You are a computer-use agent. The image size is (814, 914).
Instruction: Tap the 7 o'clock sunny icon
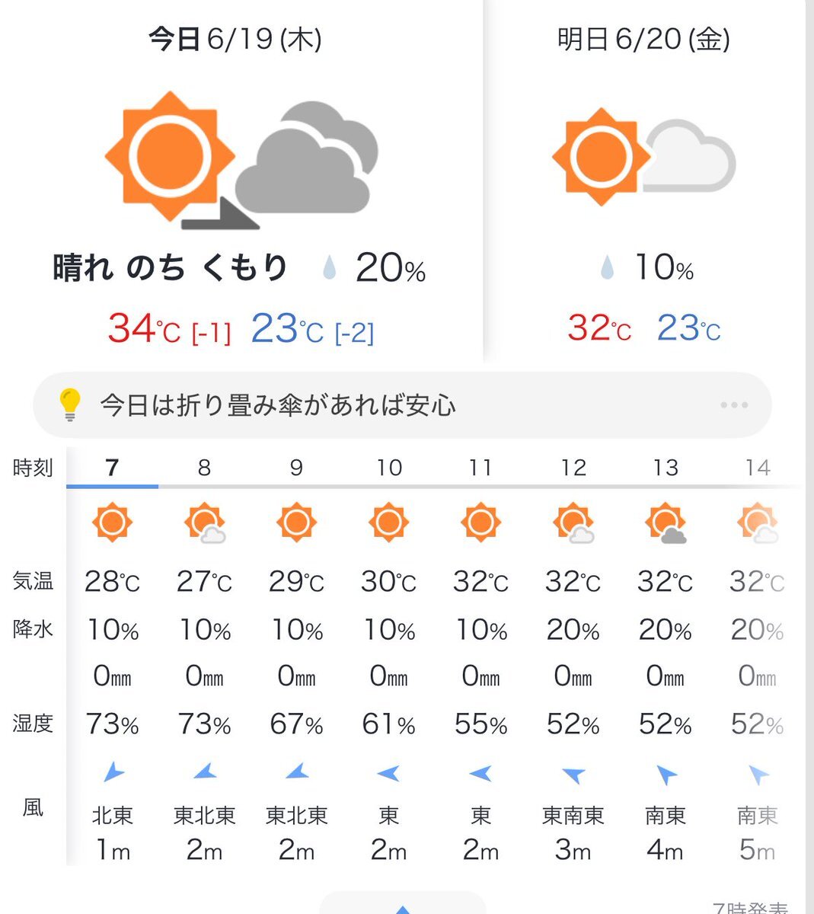[x=112, y=523]
